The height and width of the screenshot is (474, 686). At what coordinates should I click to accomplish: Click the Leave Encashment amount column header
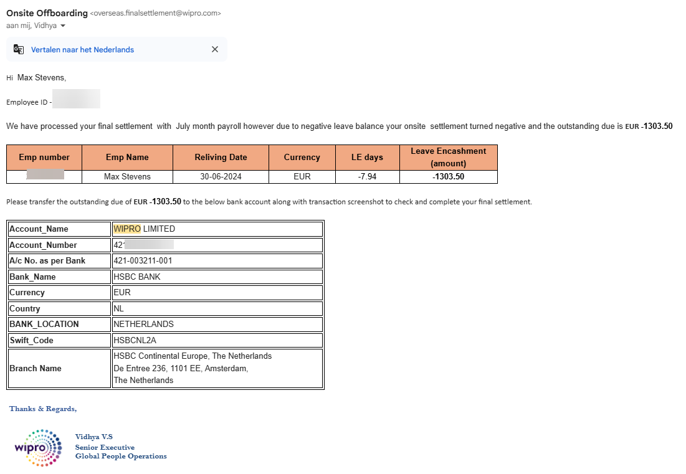click(x=448, y=158)
